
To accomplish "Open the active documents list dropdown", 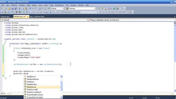I will pos(175,16).
